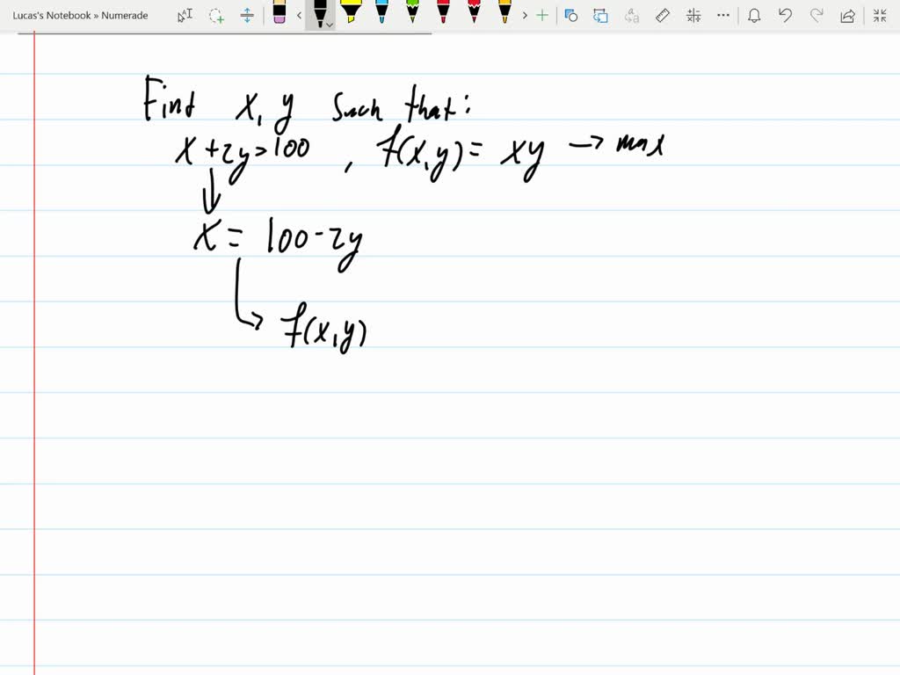Open the black pen options dropdown
The width and height of the screenshot is (900, 675).
(x=328, y=24)
